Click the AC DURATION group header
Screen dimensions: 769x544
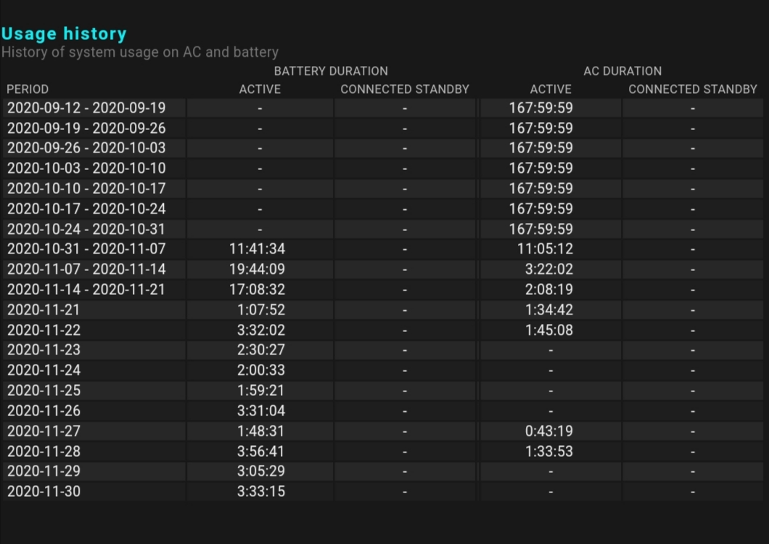[x=622, y=71]
